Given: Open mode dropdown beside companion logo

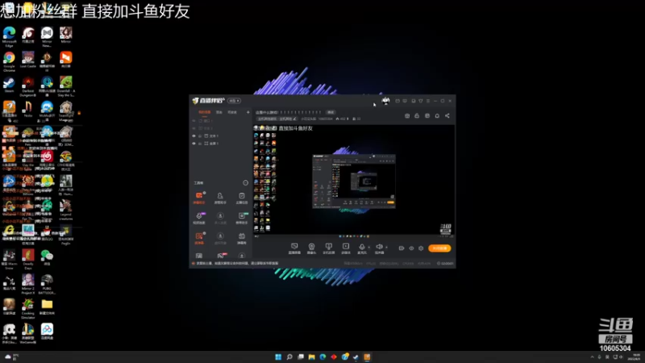Looking at the screenshot, I should point(234,101).
